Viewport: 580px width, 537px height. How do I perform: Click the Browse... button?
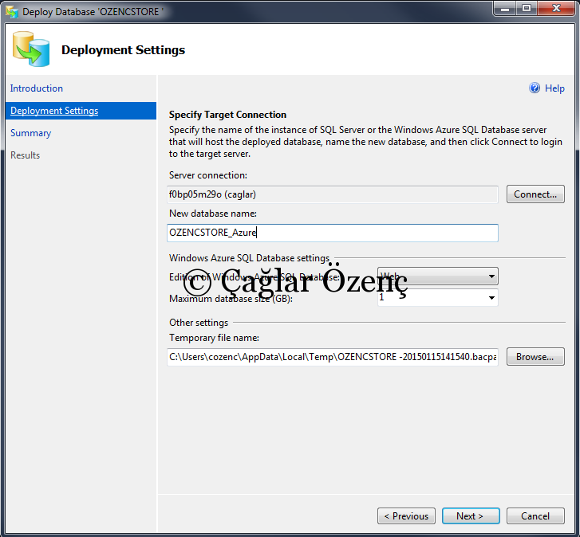pos(535,357)
